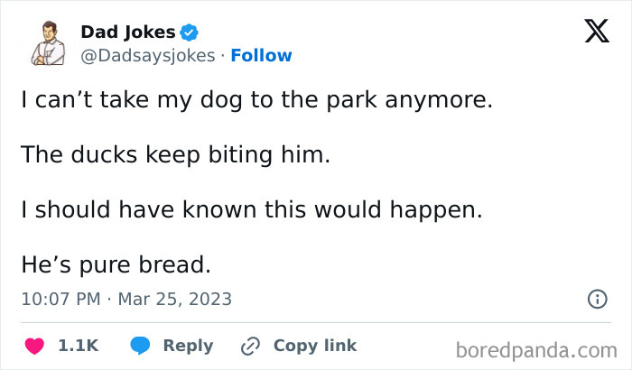
Task: Click the blue verified badge
Action: 189,32
